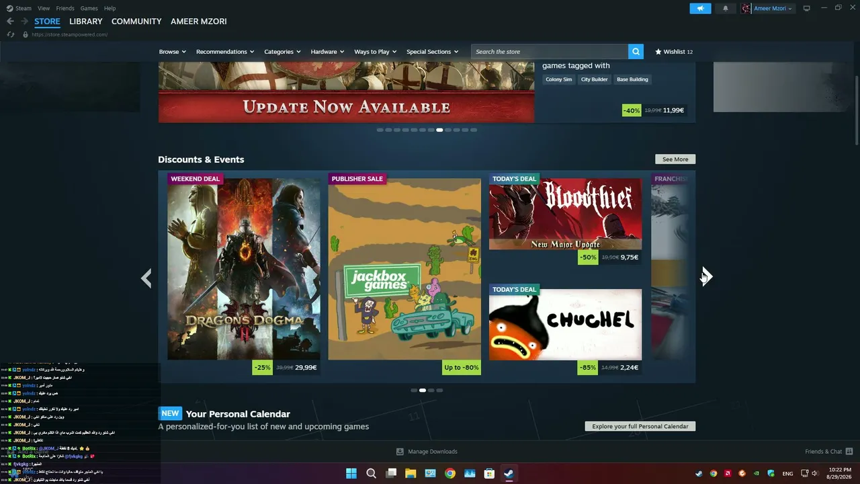860x484 pixels.
Task: Click the City Builder tag
Action: (x=595, y=79)
